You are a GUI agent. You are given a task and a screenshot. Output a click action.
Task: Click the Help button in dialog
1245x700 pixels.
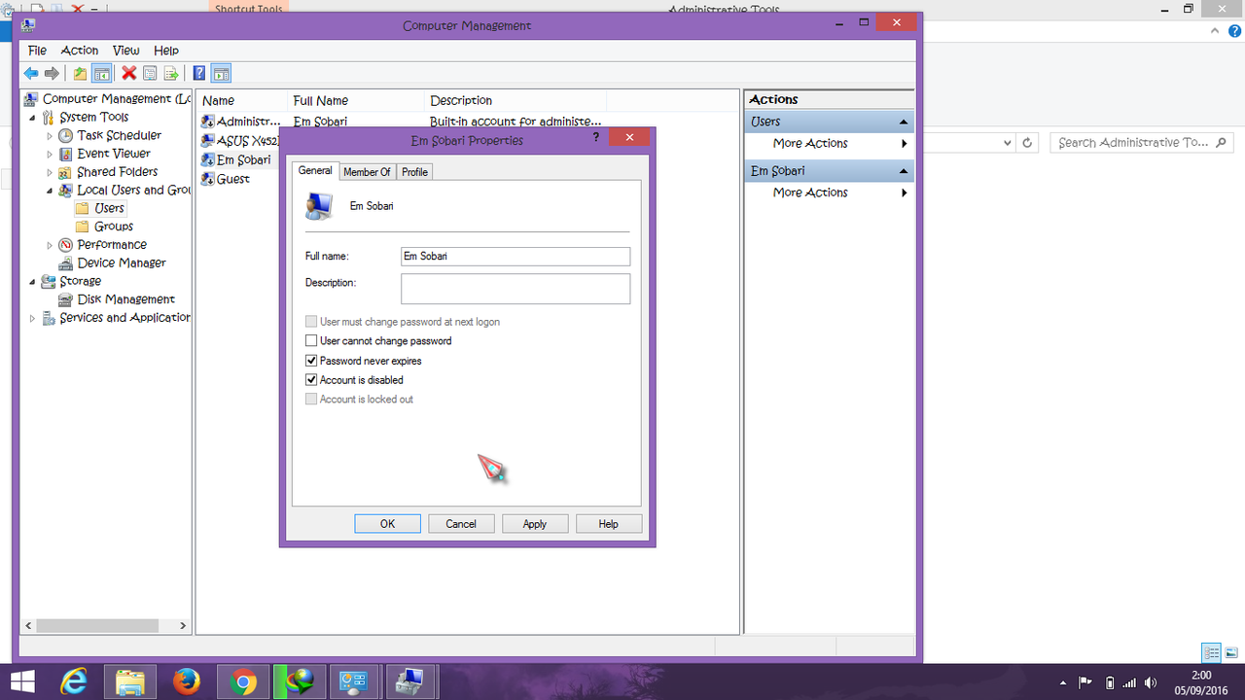pyautogui.click(x=609, y=524)
